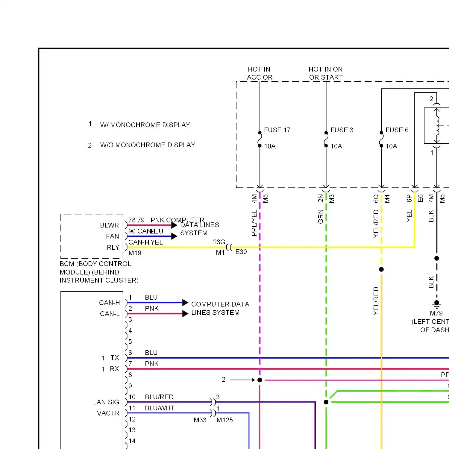Click the 'E6' connector label

(x=420, y=198)
